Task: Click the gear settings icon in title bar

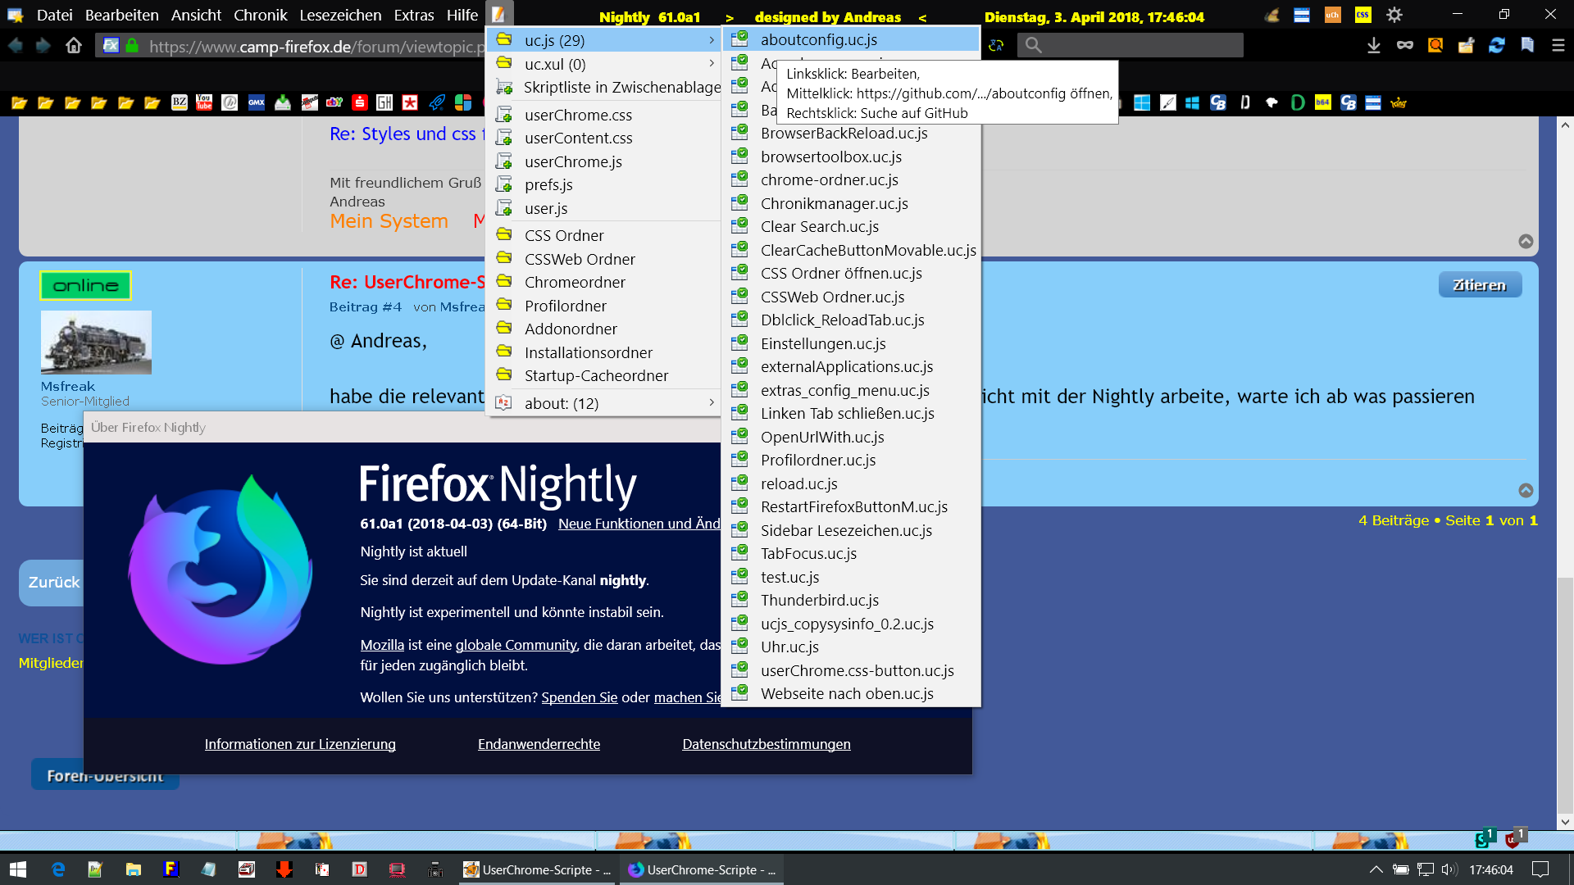Action: (1394, 15)
